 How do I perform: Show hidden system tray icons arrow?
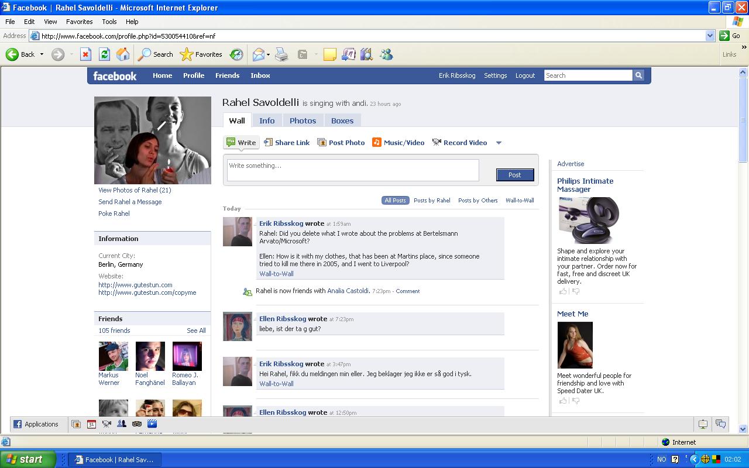[x=694, y=459]
